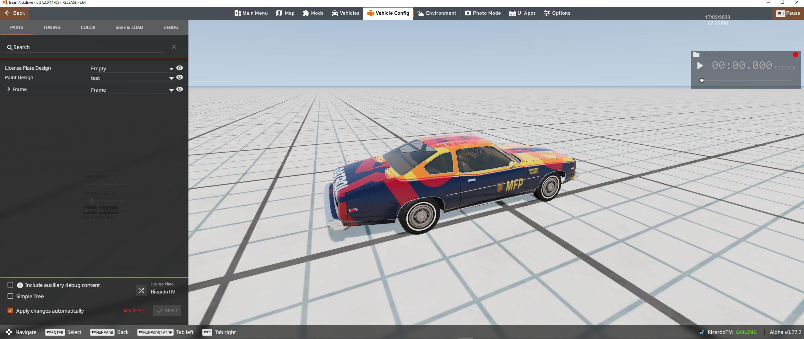Image resolution: width=804 pixels, height=339 pixels.
Task: Click the replay seek slider handle
Action: pos(702,80)
